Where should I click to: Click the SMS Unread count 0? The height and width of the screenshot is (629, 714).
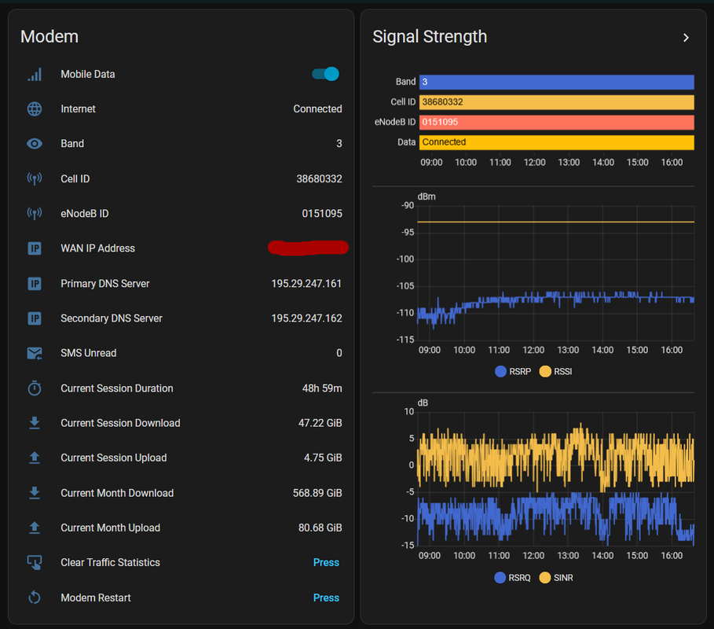[x=339, y=353]
